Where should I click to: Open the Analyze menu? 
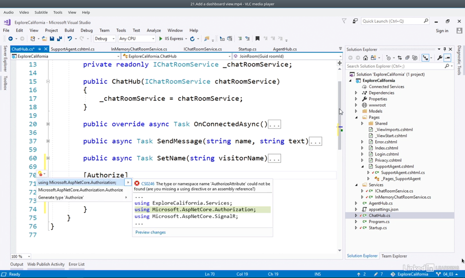[153, 31]
